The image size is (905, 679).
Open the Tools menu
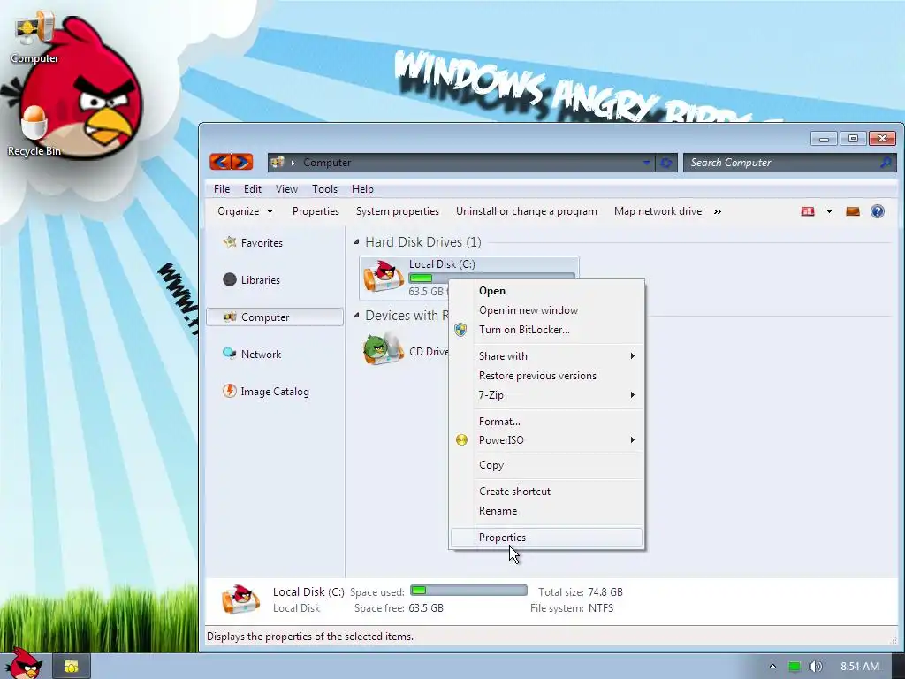(324, 189)
